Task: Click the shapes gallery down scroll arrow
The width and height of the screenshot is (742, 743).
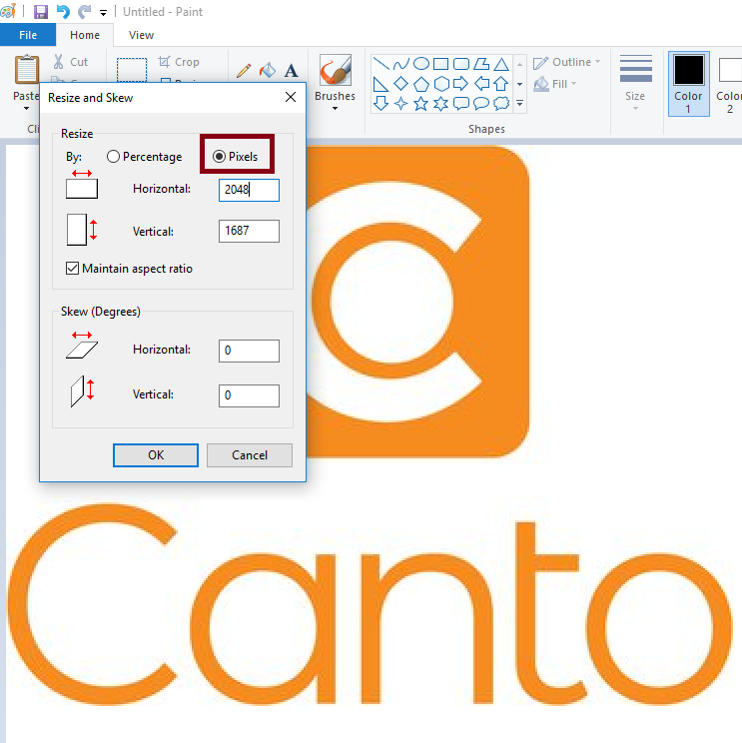Action: pyautogui.click(x=519, y=84)
